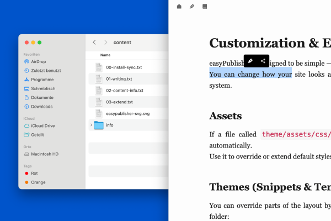The image size is (331, 221).
Task: Go to Schreibtisch in the sidebar
Action: 44,88
